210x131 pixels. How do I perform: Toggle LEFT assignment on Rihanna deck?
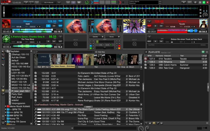[60, 26]
